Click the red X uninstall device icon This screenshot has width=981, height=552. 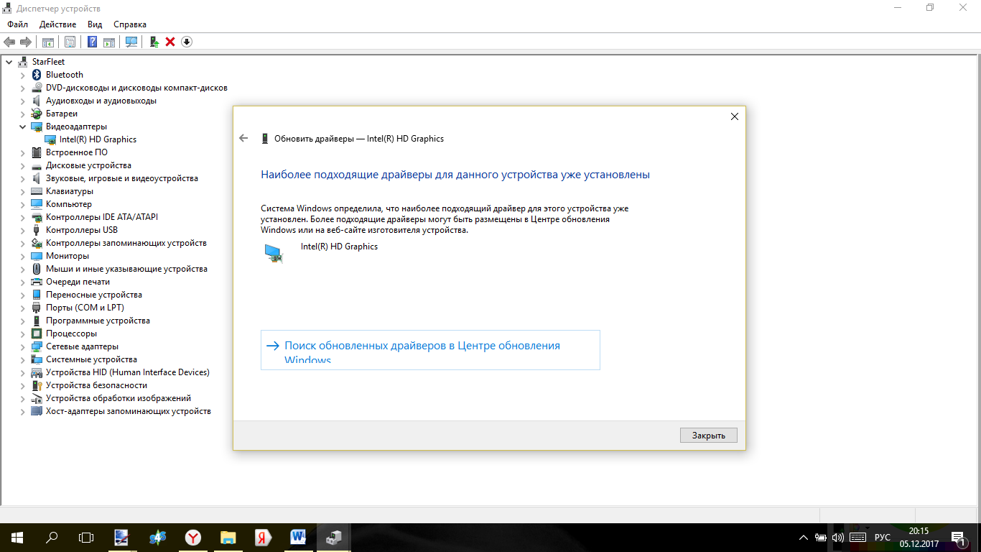pyautogui.click(x=170, y=42)
